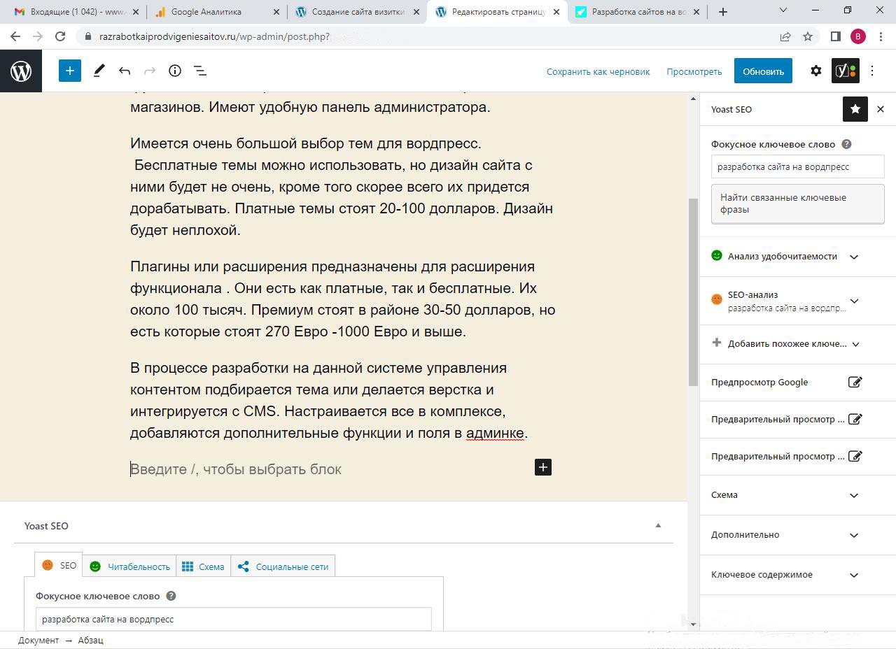Select the pencil Tools icon
The image size is (896, 649).
pos(99,71)
